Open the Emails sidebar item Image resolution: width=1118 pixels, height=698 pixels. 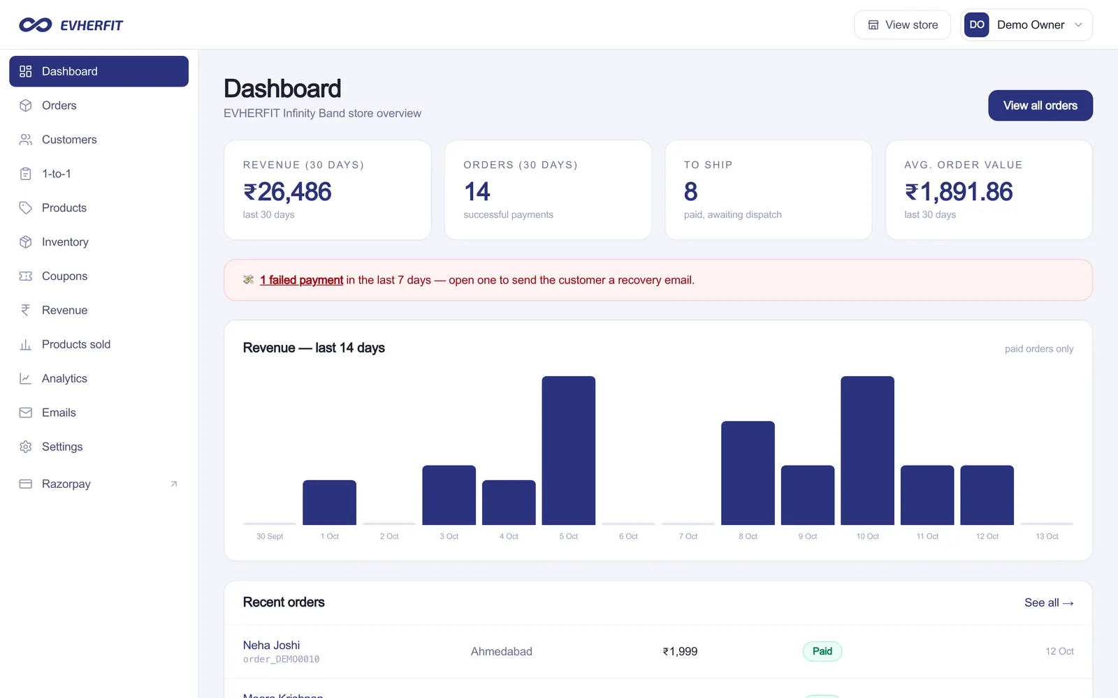pos(99,413)
